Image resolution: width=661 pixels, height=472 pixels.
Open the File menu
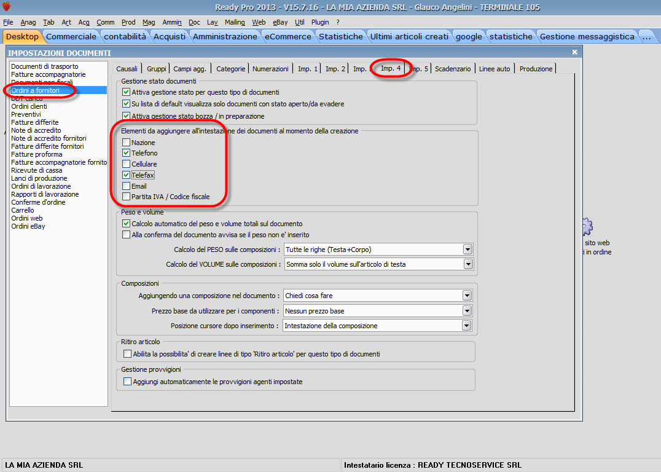tap(8, 22)
